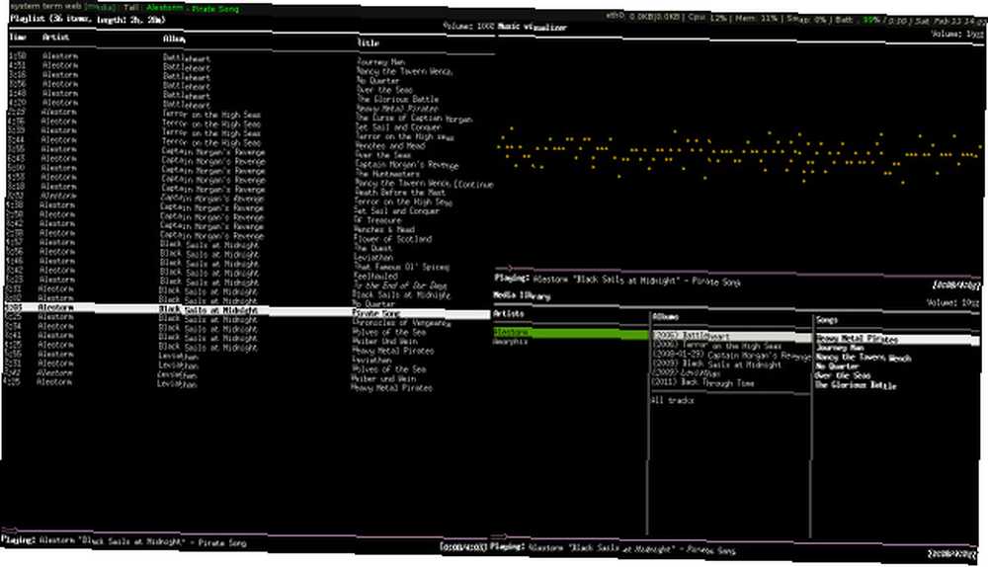Click the 'Media library' header text
This screenshot has width=988, height=567.
click(x=521, y=294)
